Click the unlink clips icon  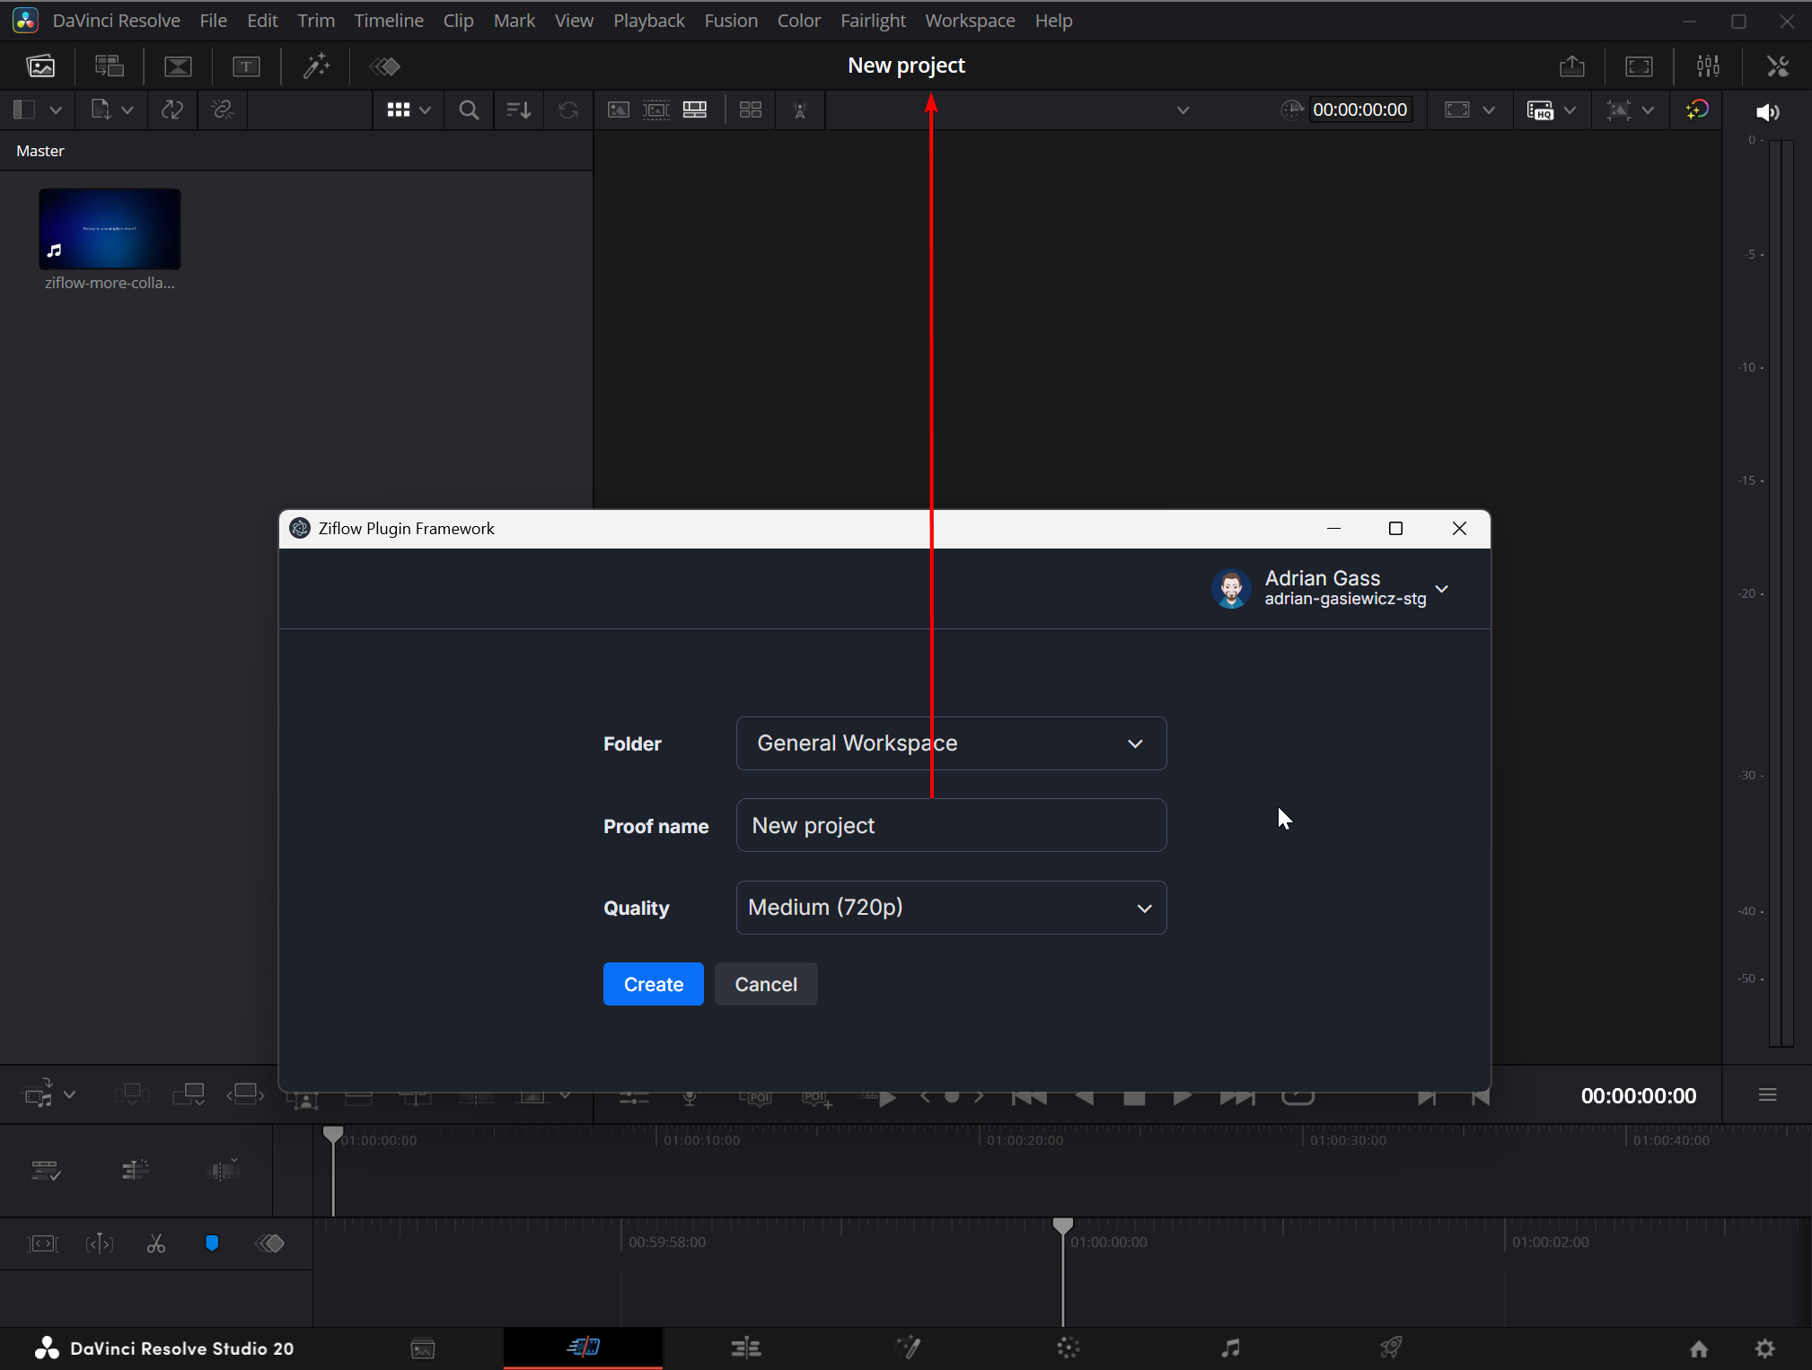222,110
